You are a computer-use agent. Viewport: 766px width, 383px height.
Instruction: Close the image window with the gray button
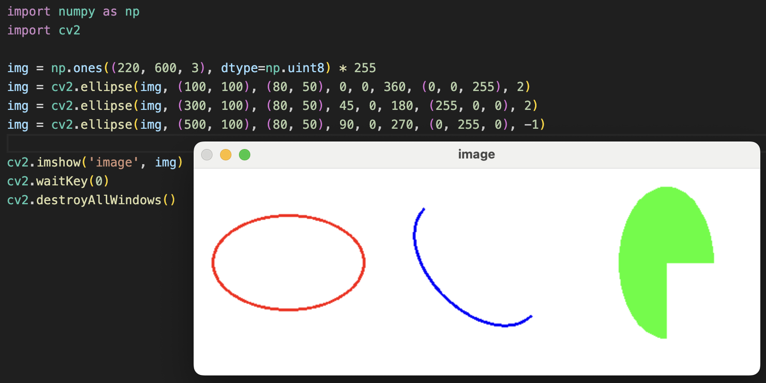207,155
